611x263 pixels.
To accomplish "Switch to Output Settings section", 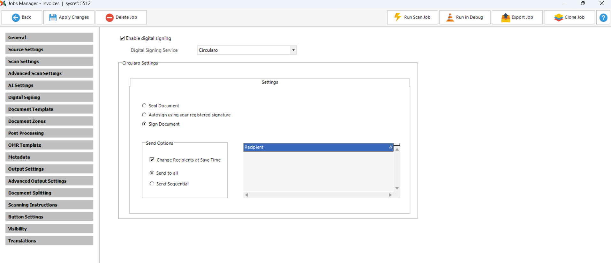I will pyautogui.click(x=49, y=169).
